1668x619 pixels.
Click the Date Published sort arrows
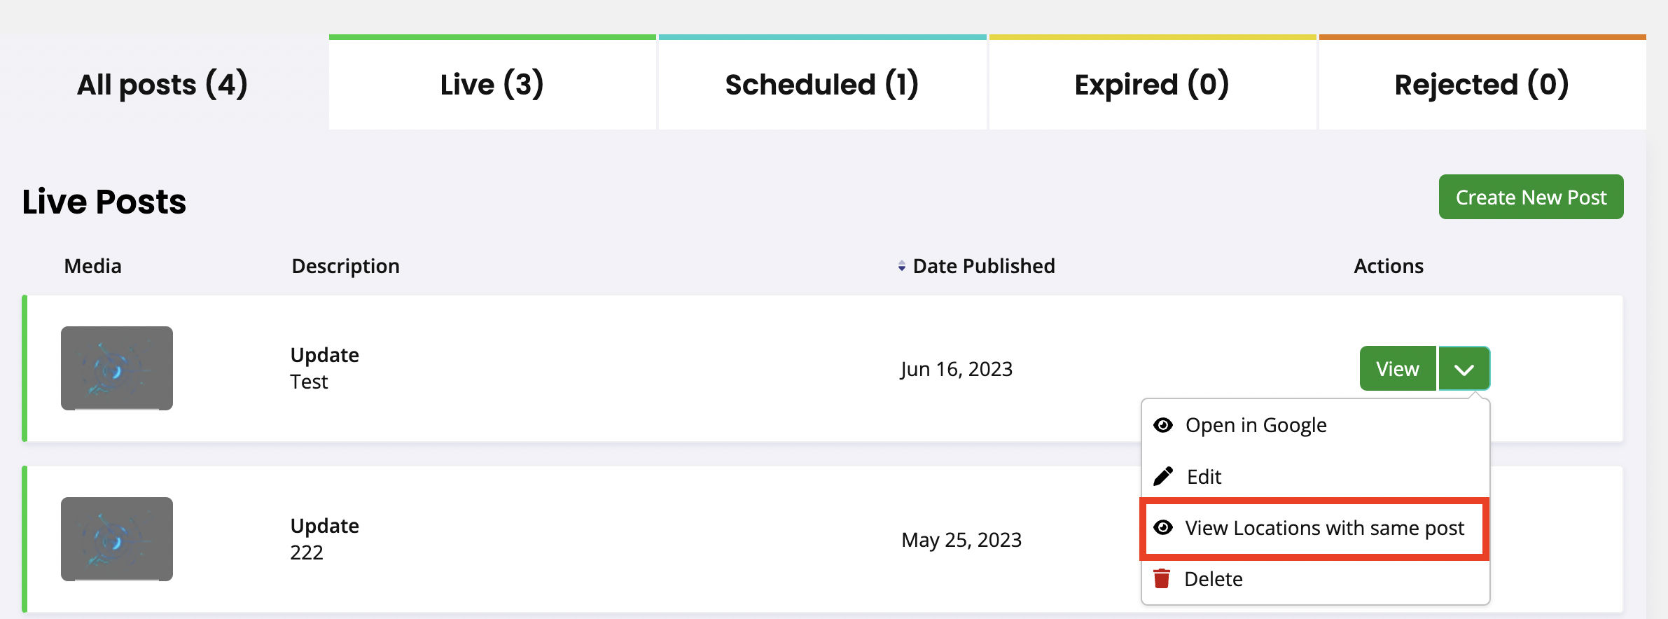[901, 266]
